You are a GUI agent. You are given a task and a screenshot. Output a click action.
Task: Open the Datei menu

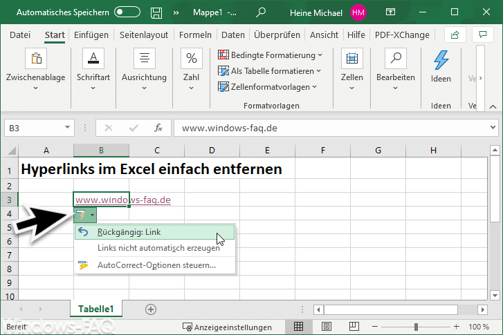(20, 35)
